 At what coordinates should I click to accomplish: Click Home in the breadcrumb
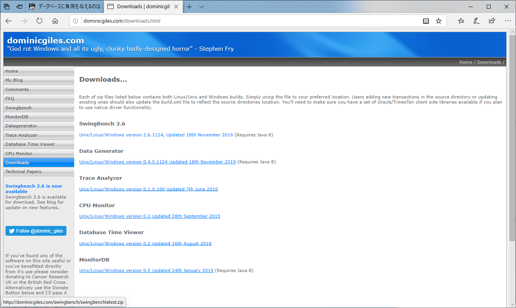point(466,62)
